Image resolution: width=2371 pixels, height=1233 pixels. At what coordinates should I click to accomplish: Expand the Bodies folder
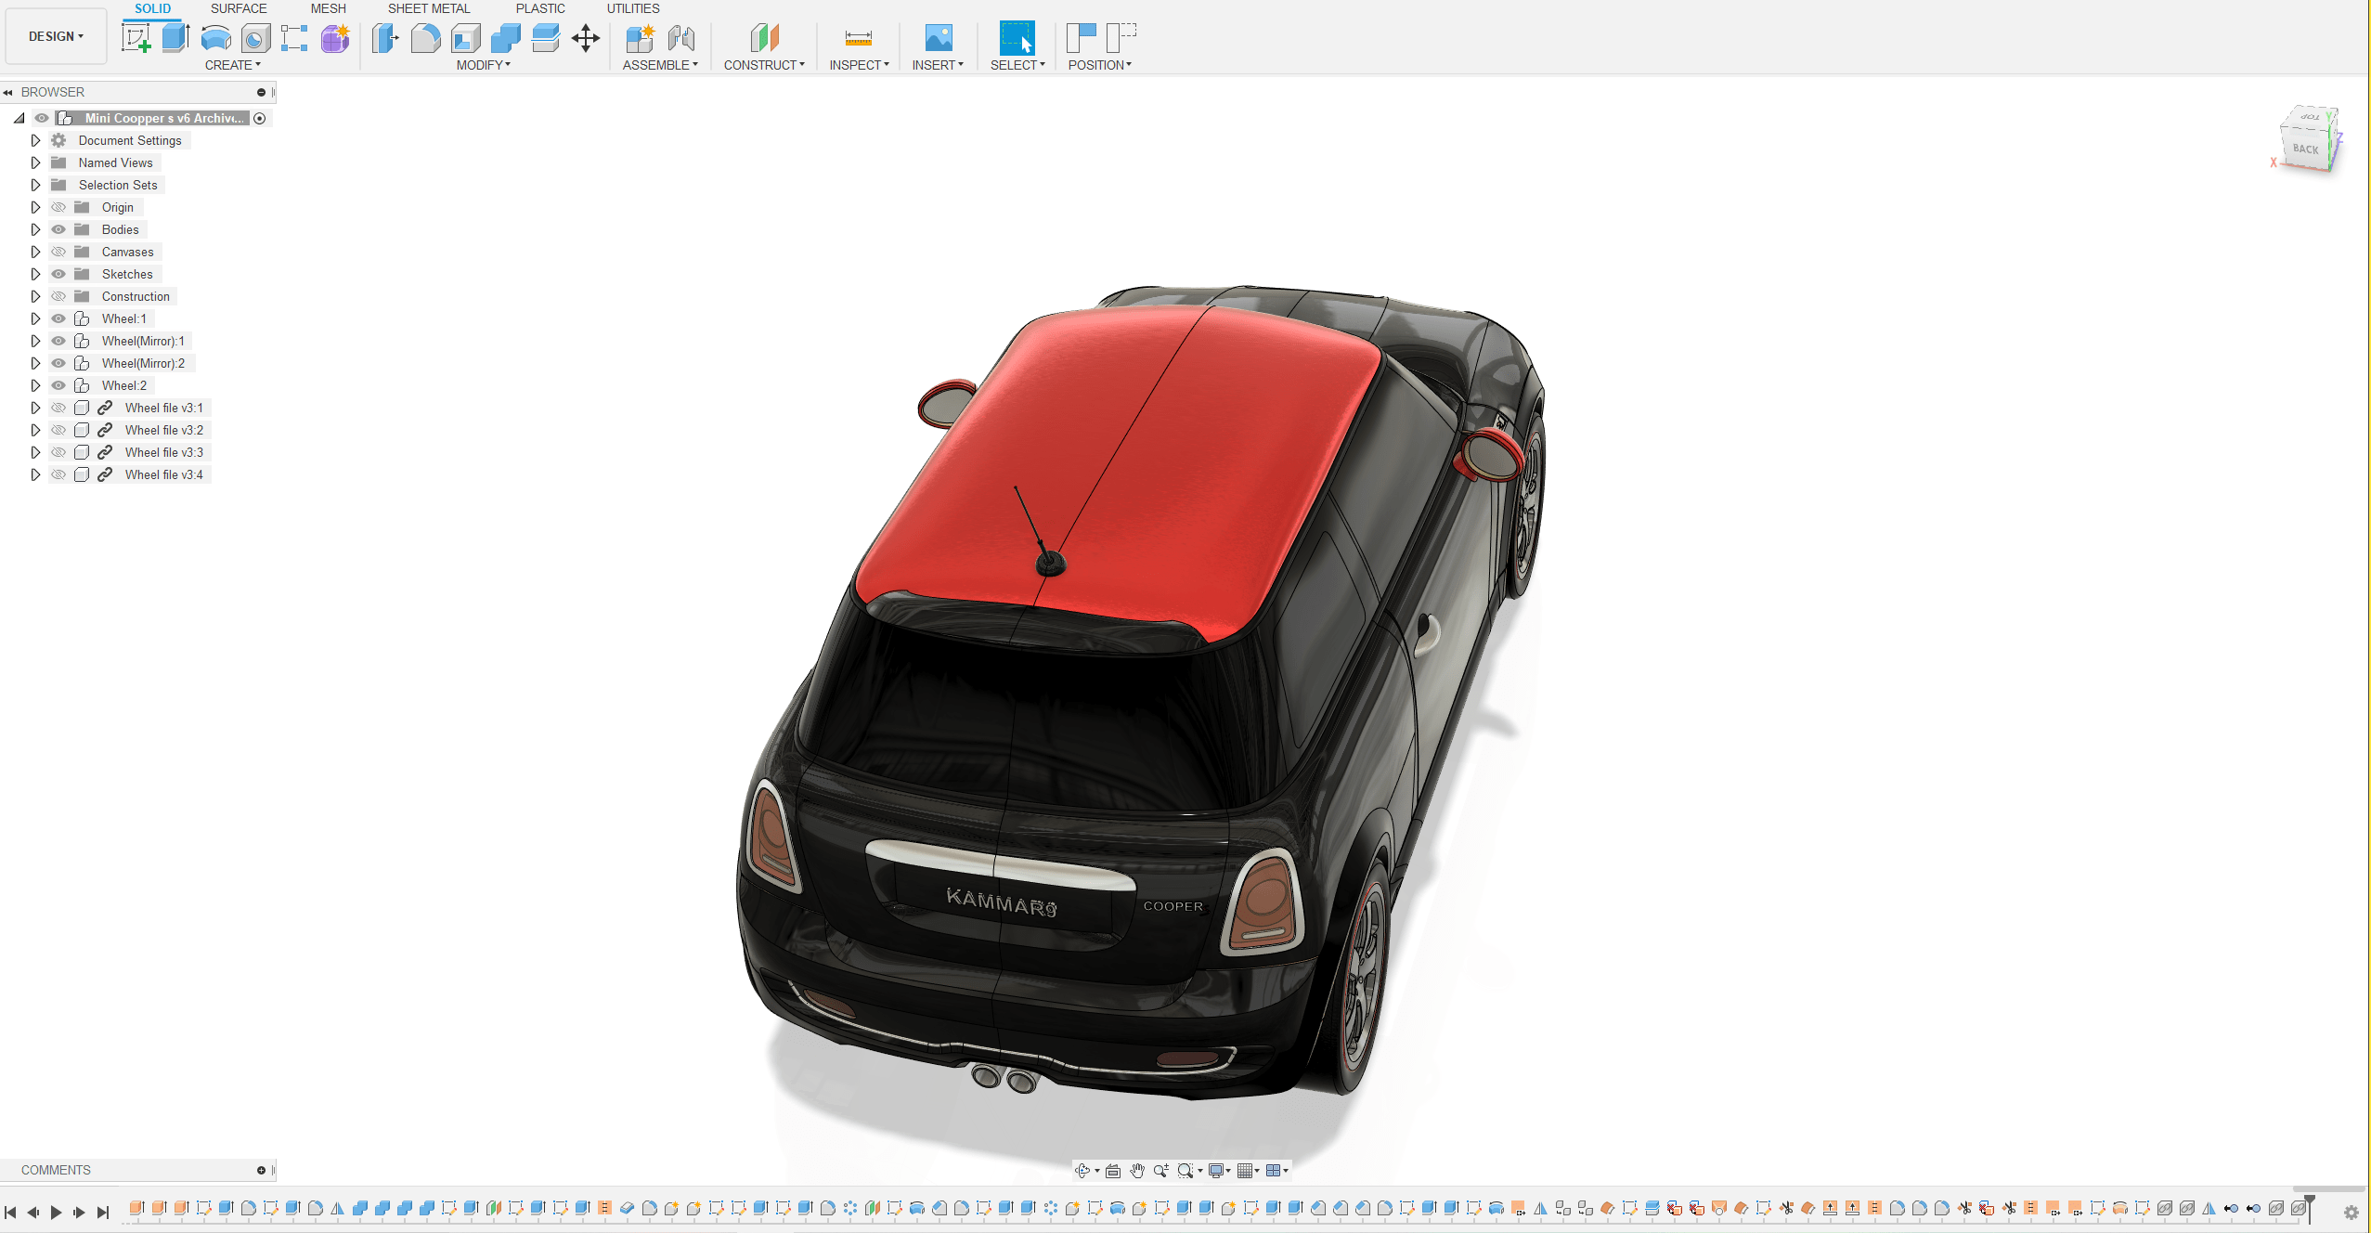click(x=35, y=229)
